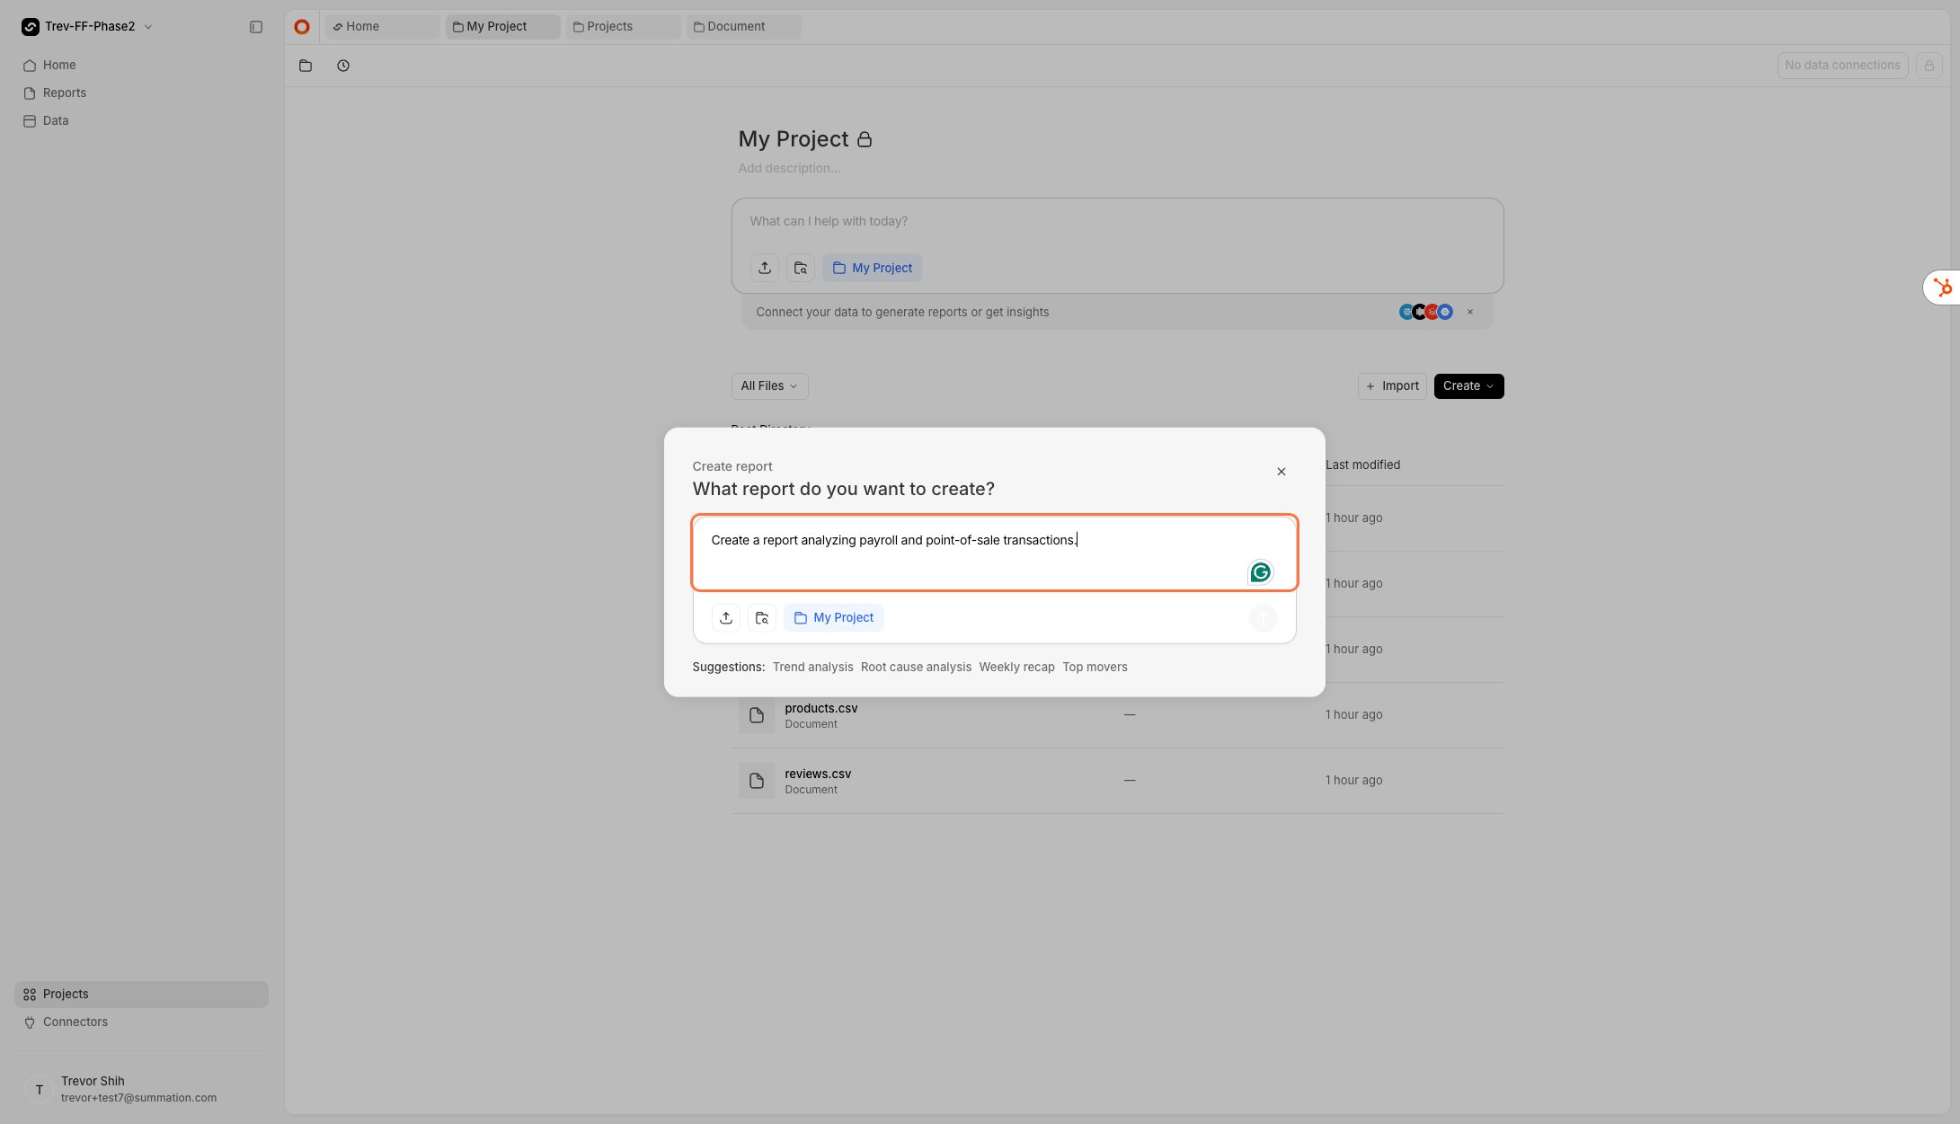This screenshot has width=1960, height=1124.
Task: Switch to the My Project tab
Action: tap(502, 27)
